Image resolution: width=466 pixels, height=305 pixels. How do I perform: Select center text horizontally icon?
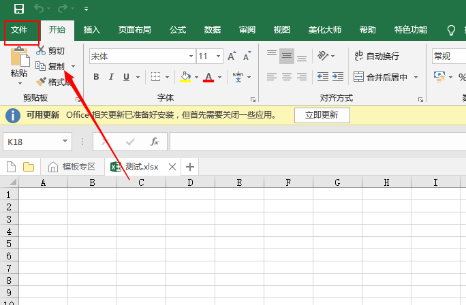click(x=287, y=77)
